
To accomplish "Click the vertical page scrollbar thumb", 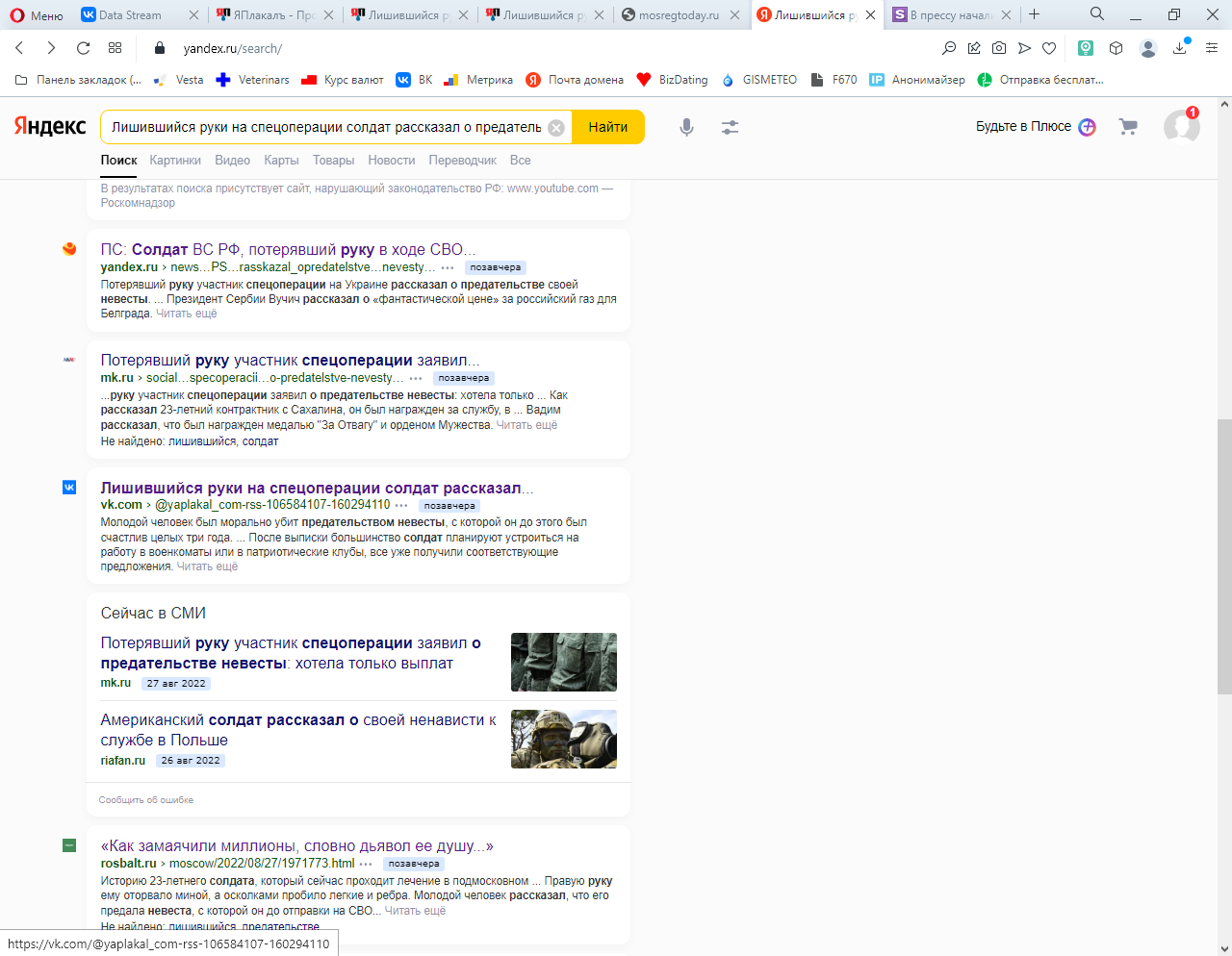I will (x=1224, y=556).
